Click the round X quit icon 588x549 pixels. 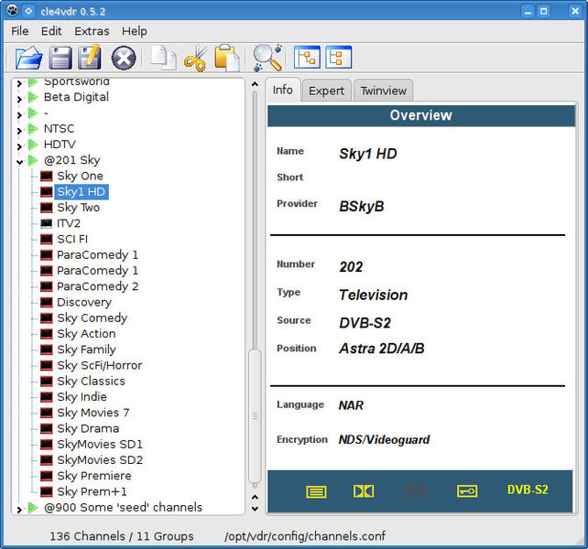(x=124, y=59)
